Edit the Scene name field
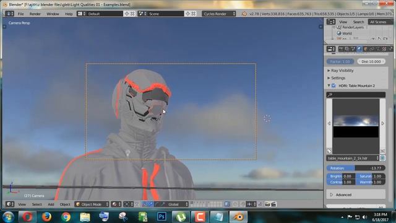 (x=165, y=14)
